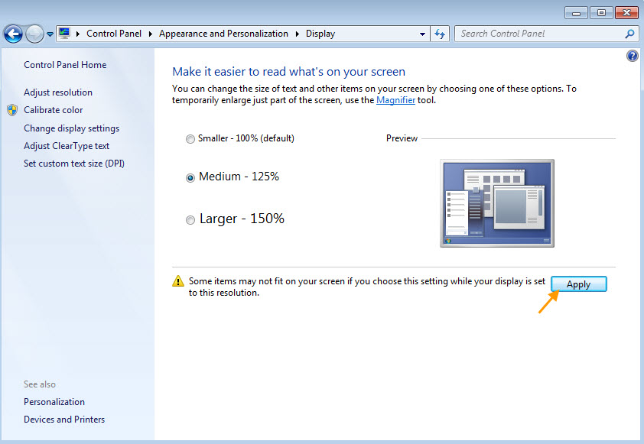Image resolution: width=644 pixels, height=444 pixels.
Task: Click the Back navigation arrow
Action: point(13,34)
